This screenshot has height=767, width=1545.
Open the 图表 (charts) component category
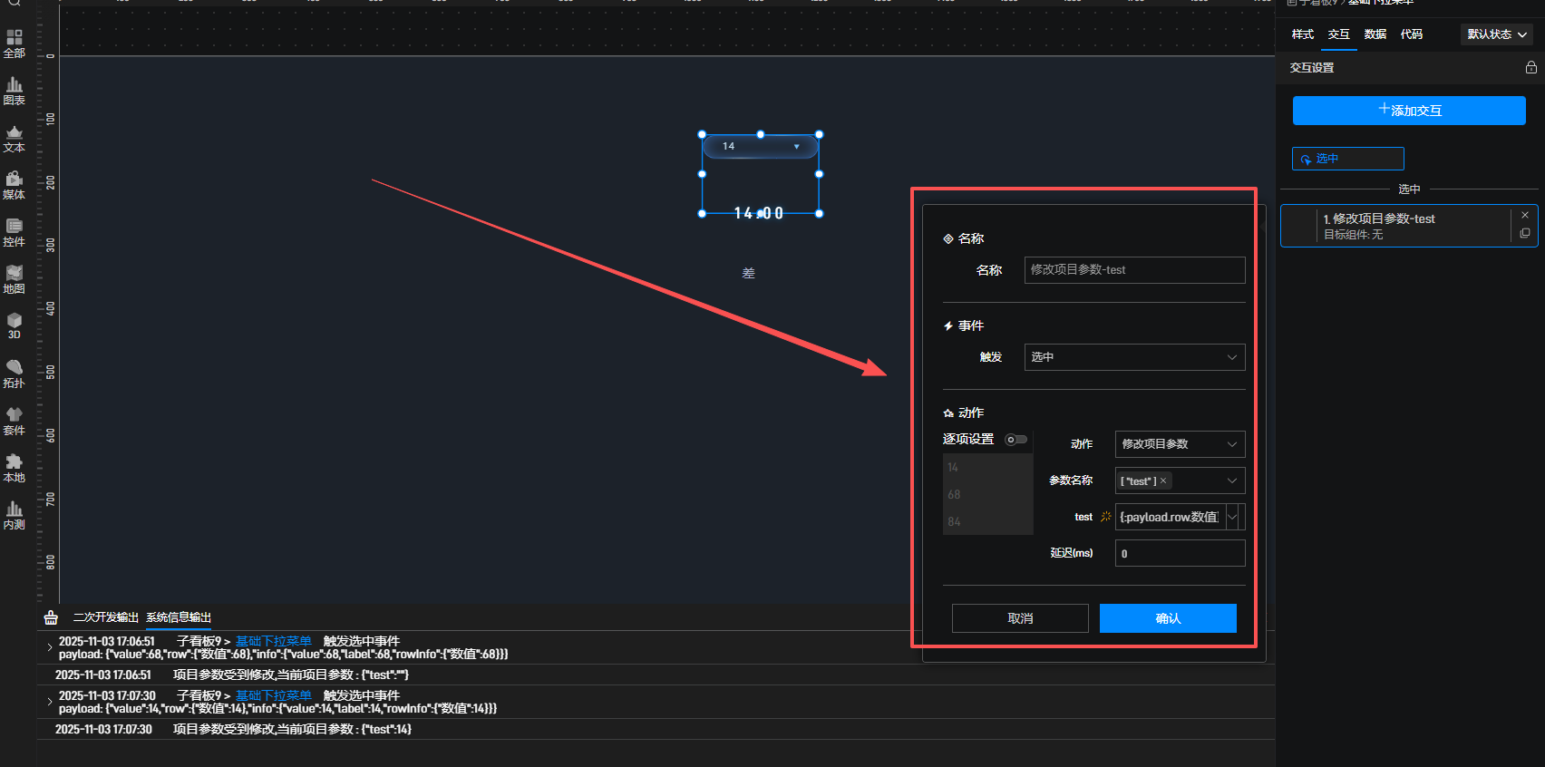coord(14,91)
